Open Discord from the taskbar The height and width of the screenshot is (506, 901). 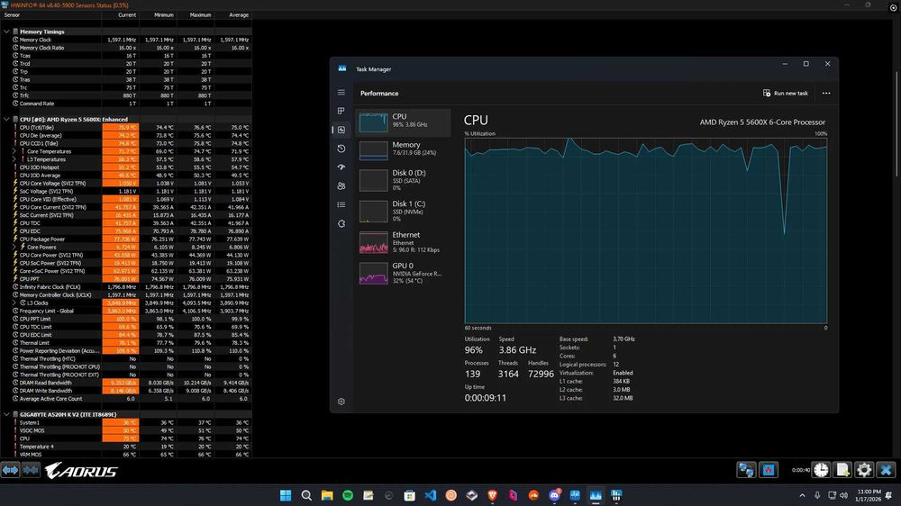click(x=554, y=495)
